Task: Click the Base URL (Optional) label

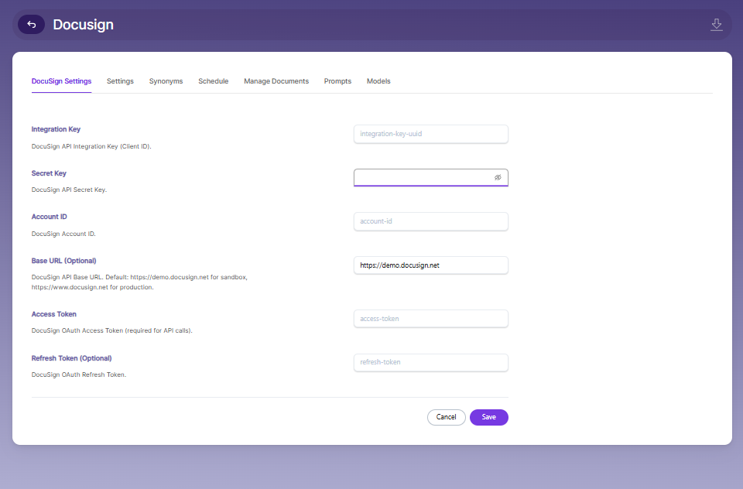Action: (x=64, y=261)
